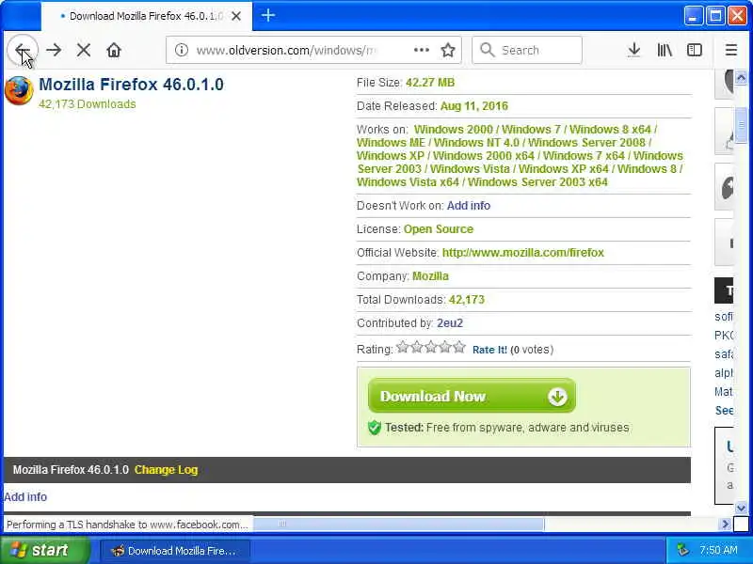Image resolution: width=753 pixels, height=564 pixels.
Task: Click the Aug 11, 2016 release date
Action: [x=474, y=106]
